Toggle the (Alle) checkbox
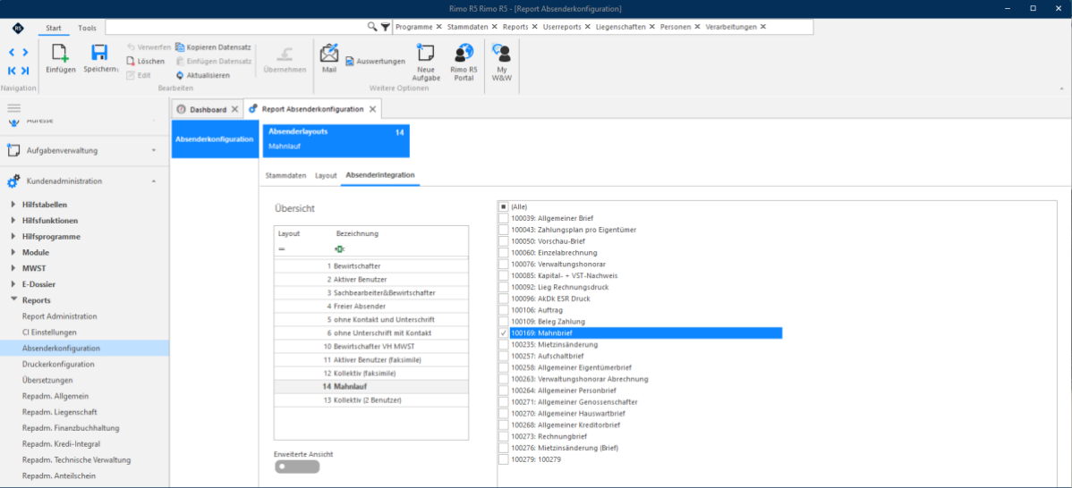 pyautogui.click(x=504, y=206)
